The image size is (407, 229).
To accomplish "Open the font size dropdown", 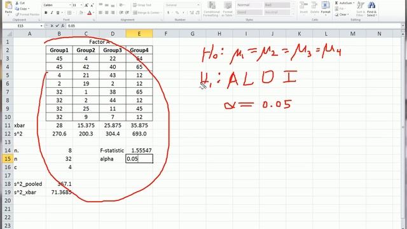I will coord(81,5).
